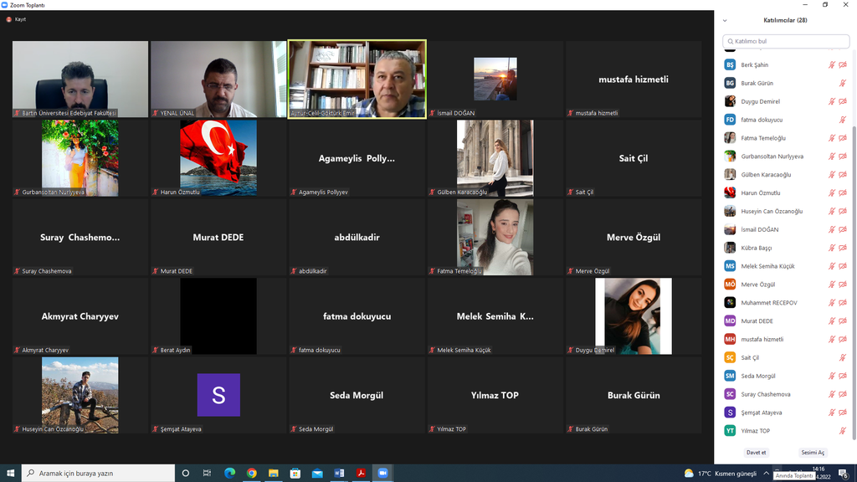Click 'Huseyin Can Özcanoğlu' in the participant list
Viewport: 857px width, 482px height.
772,212
